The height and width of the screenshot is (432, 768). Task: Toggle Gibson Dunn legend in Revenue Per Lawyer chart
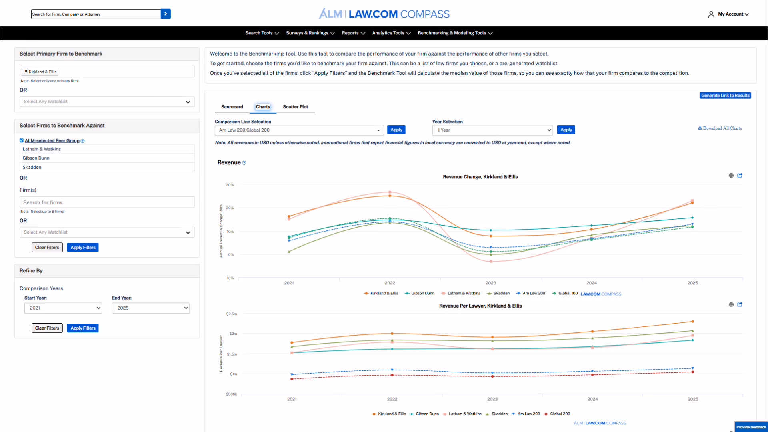click(424, 414)
